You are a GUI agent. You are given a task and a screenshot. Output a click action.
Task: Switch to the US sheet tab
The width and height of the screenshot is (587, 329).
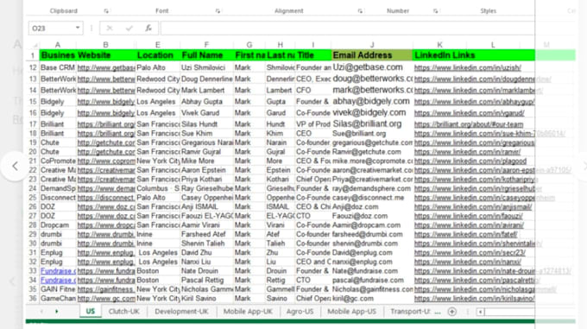(x=91, y=312)
